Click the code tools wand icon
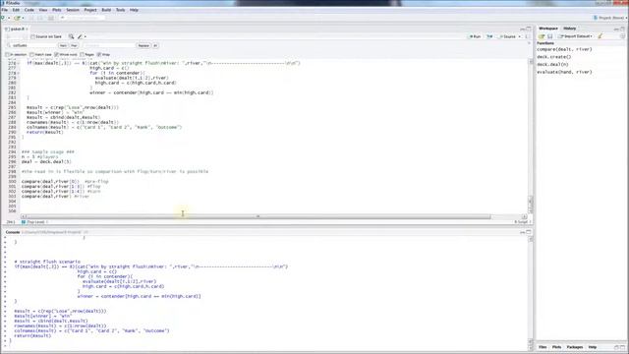Screen dimensions: 629x354 tap(80, 36)
